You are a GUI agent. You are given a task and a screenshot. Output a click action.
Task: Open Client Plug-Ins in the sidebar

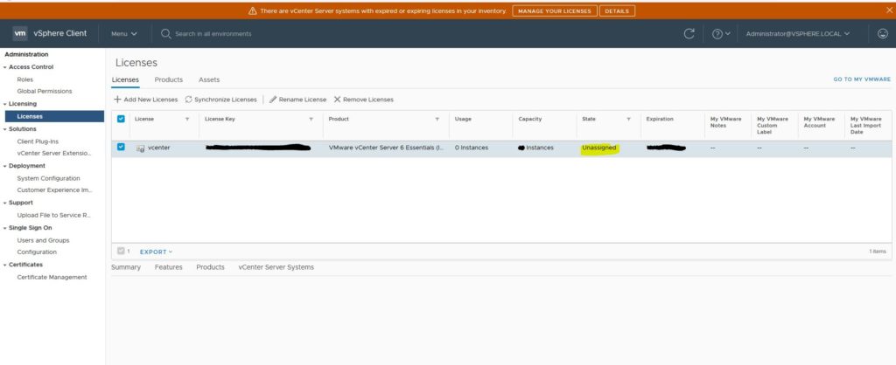pos(38,141)
